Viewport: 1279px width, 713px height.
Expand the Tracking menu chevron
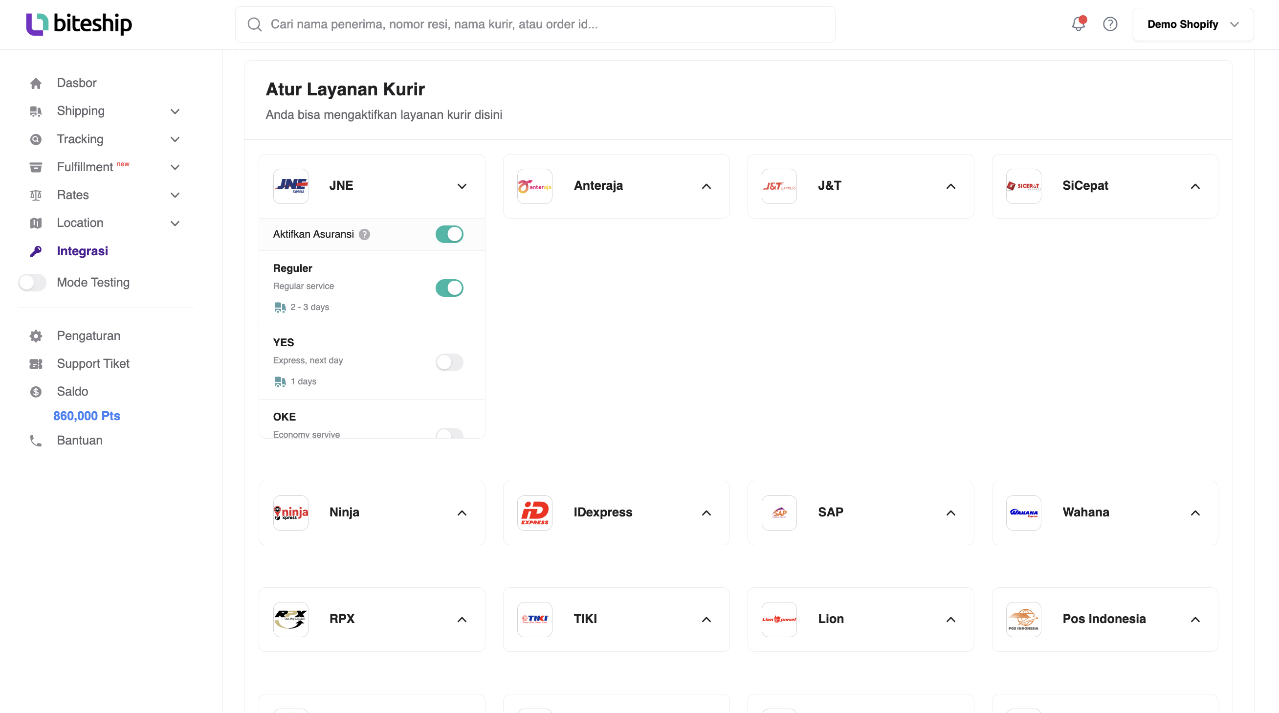pos(175,139)
